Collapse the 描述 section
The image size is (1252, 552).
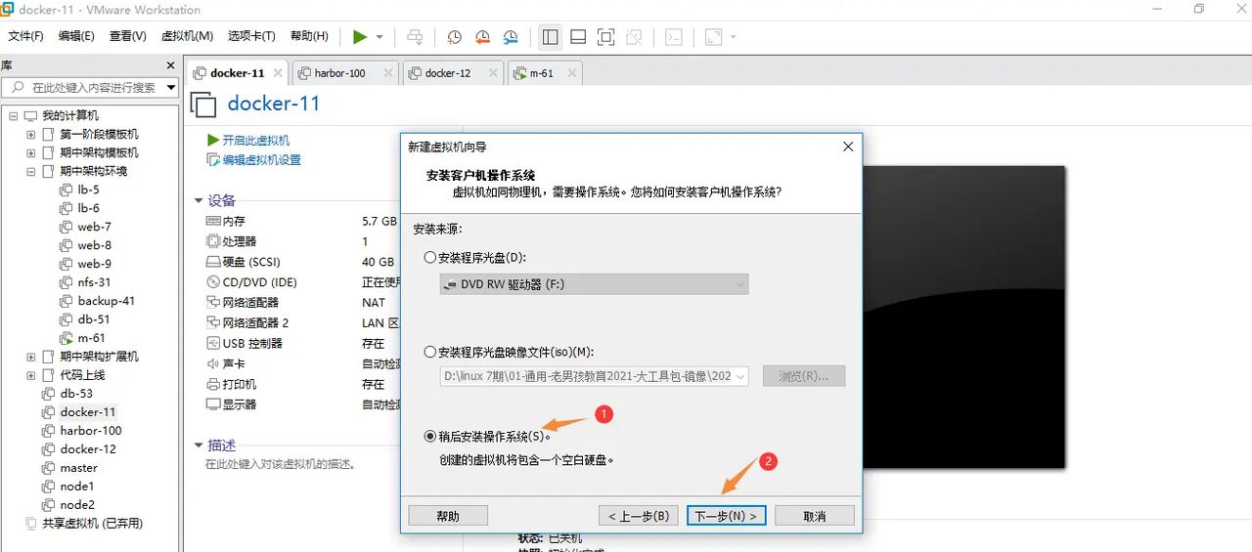pyautogui.click(x=199, y=446)
